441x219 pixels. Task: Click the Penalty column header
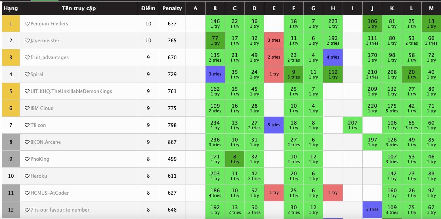[x=172, y=8]
